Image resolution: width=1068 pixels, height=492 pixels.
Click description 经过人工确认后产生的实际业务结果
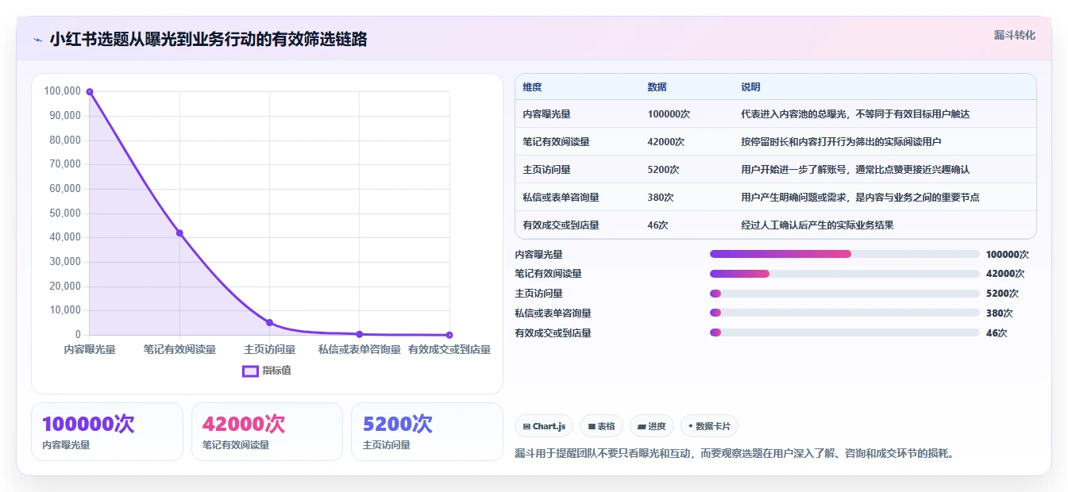coord(817,225)
